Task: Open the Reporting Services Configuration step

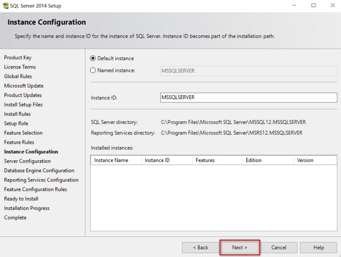Action: pyautogui.click(x=41, y=180)
